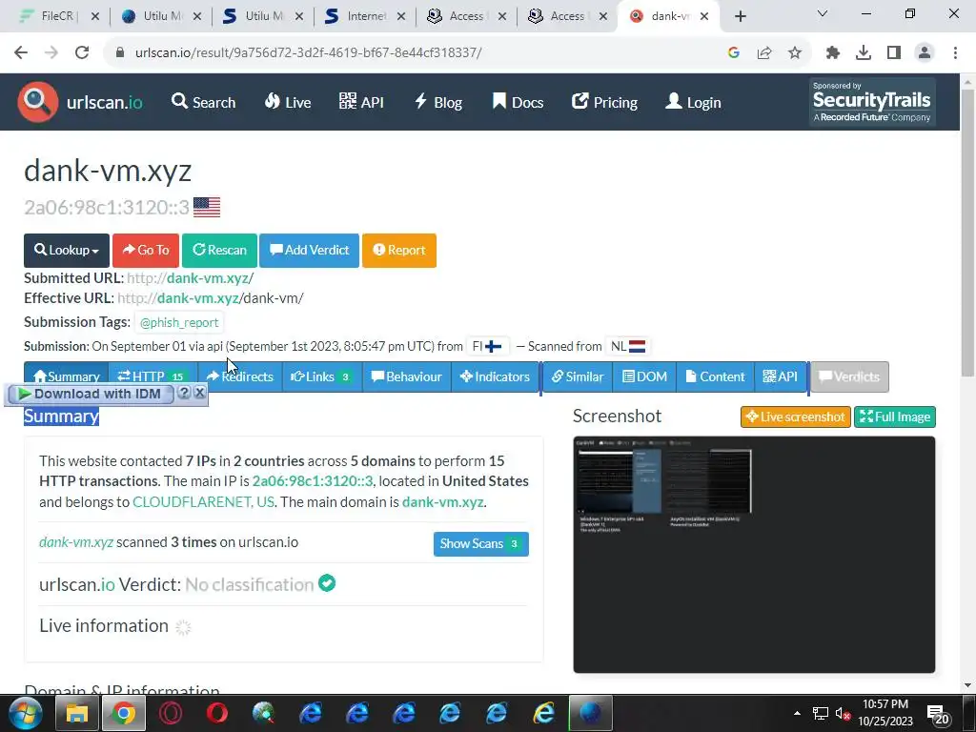Open the Chrome three-dot menu
976x732 pixels.
pyautogui.click(x=955, y=53)
